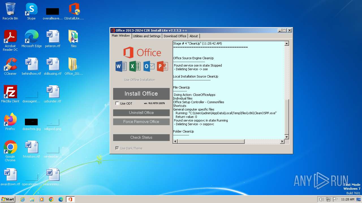
Task: Click 'Folder CleanUp' log line
Action: [x=184, y=131]
